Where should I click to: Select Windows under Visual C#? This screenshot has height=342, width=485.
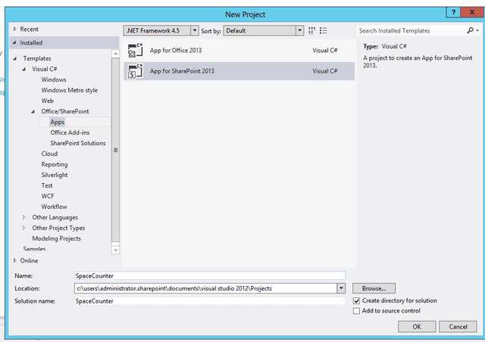(x=54, y=79)
